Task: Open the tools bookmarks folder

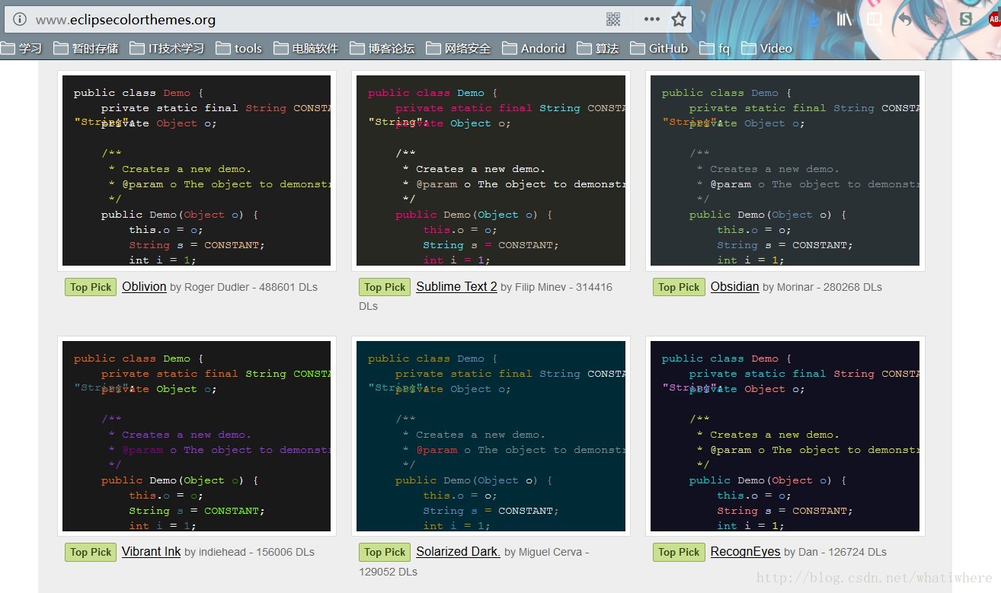Action: [239, 48]
